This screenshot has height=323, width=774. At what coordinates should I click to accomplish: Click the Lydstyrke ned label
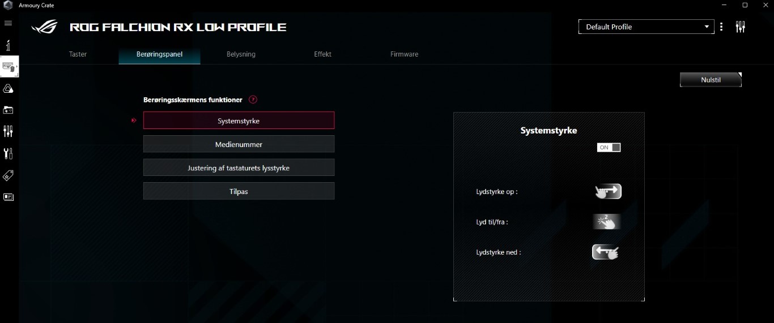[x=499, y=252]
